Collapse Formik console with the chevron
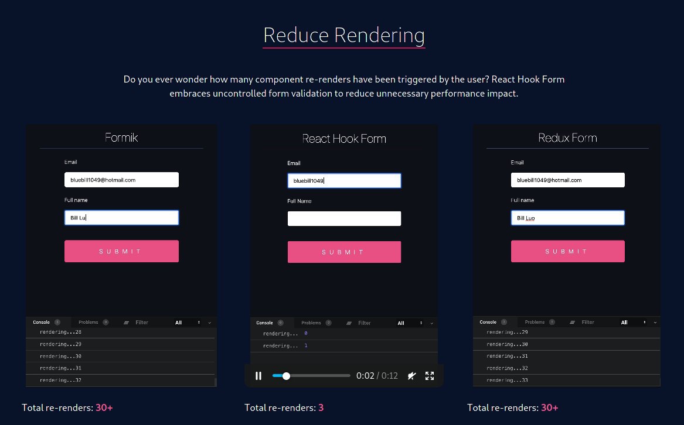Image resolution: width=684 pixels, height=425 pixels. [x=210, y=323]
